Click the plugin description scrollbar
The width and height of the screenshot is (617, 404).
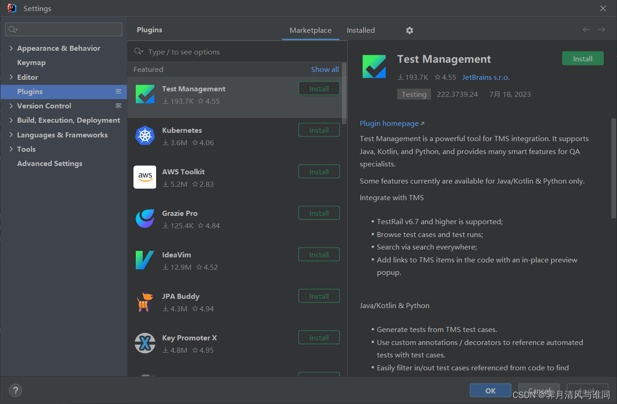point(614,167)
